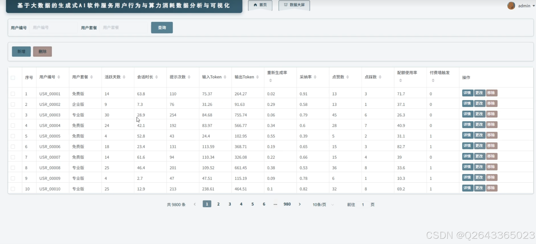Select the USR_00005 row checkbox
This screenshot has height=244, width=536.
(x=13, y=136)
